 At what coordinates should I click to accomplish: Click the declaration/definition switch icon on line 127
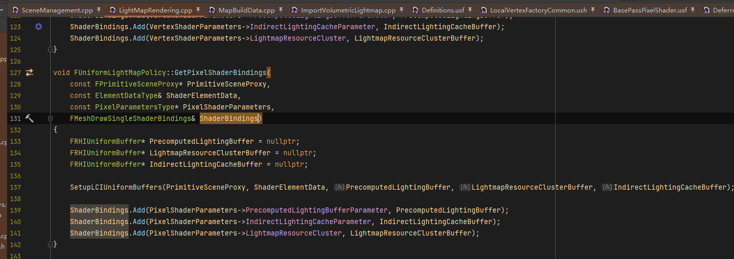(29, 73)
